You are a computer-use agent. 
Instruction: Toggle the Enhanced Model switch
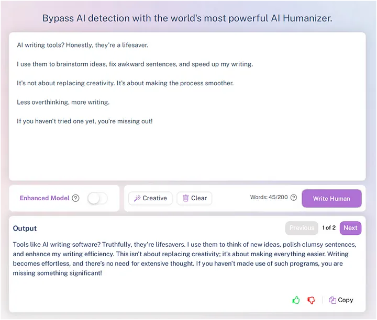(97, 198)
